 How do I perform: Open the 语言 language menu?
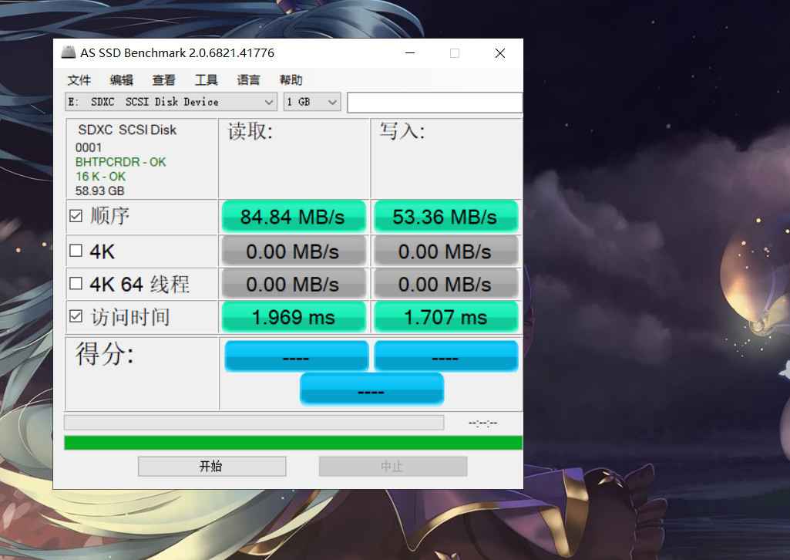coord(248,80)
